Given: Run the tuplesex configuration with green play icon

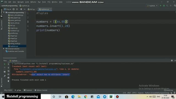Looking at the screenshot, I should [x=161, y=5].
